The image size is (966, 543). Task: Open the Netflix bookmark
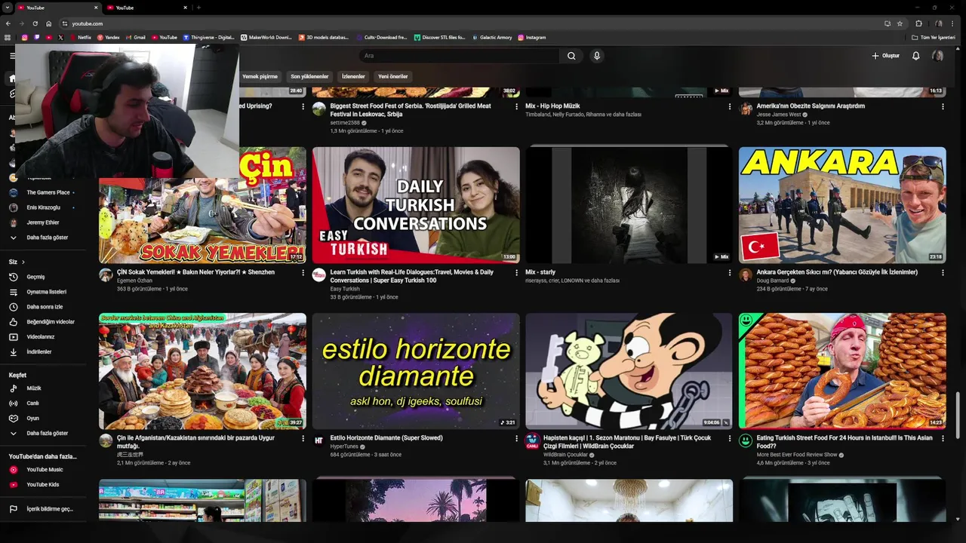[x=81, y=37]
